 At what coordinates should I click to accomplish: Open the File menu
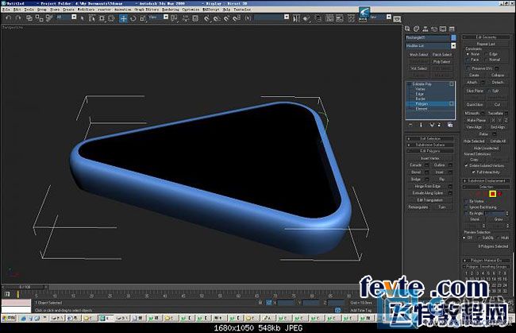[6, 10]
